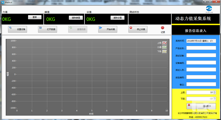Increase the 下限 value with up arrow
Image resolution: width=221 pixels, height=120 pixels.
coord(215,98)
